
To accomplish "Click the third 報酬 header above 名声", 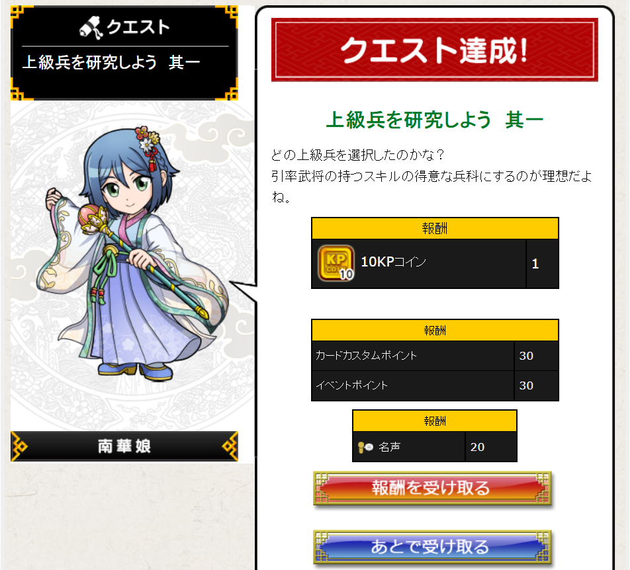I will click(435, 421).
